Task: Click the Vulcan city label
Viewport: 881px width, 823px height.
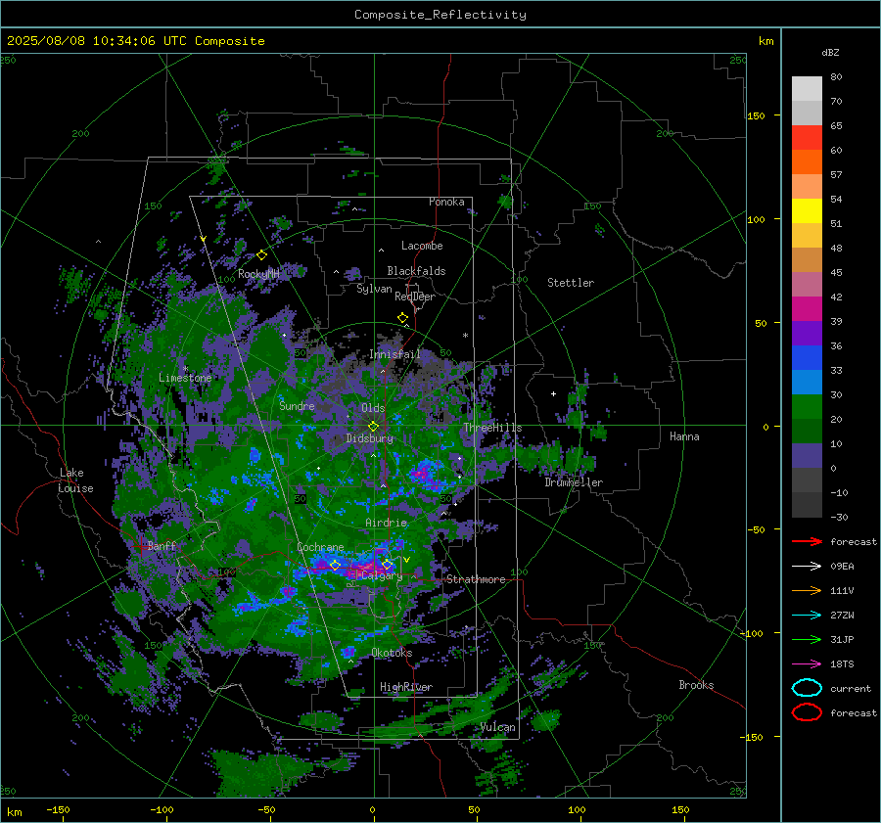Action: [x=498, y=727]
